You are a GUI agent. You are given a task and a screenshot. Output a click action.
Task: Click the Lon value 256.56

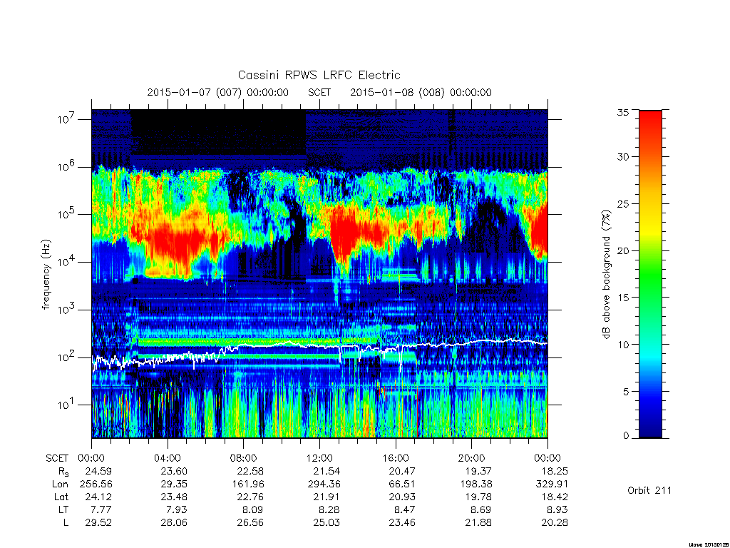click(x=96, y=484)
